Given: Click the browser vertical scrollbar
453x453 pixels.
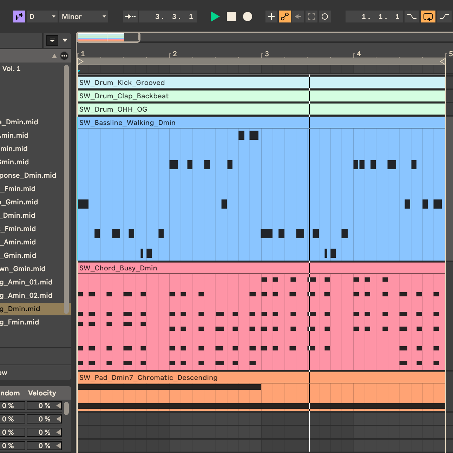Looking at the screenshot, I should 66,190.
